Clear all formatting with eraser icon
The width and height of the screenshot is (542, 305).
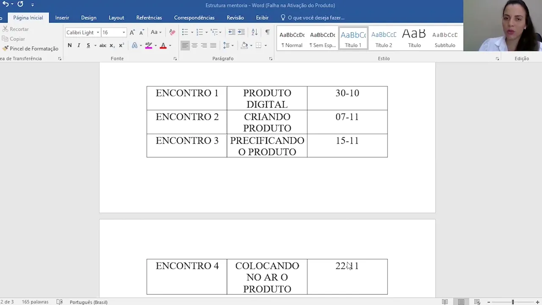pos(172,33)
